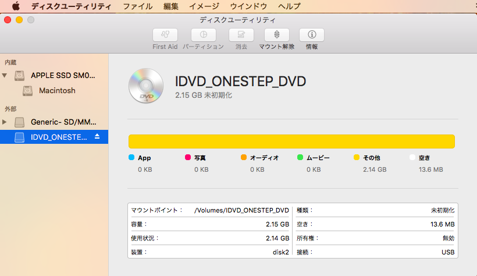The width and height of the screenshot is (477, 276).
Task: Open the ディスクユーティリティ app menu
Action: coord(72,6)
